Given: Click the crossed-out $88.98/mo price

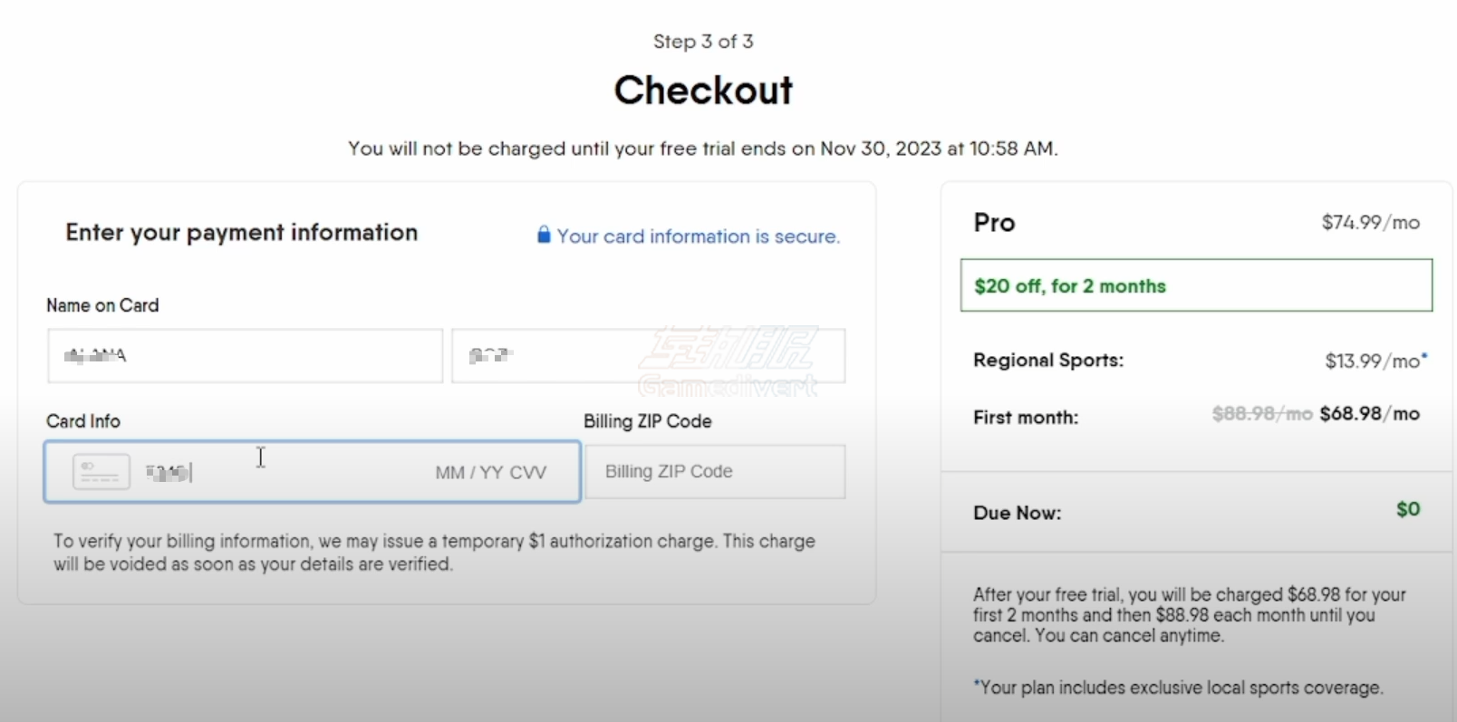Looking at the screenshot, I should pos(1262,414).
